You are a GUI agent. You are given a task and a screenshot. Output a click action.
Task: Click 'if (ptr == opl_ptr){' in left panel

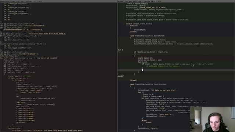[18, 78]
